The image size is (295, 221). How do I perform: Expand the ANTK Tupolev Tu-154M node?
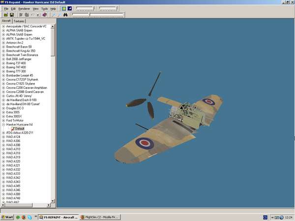coord(3,38)
